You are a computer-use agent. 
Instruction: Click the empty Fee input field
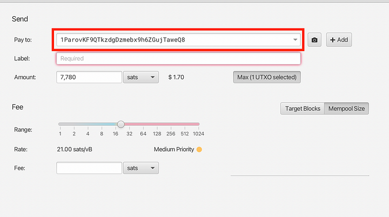pyautogui.click(x=89, y=168)
